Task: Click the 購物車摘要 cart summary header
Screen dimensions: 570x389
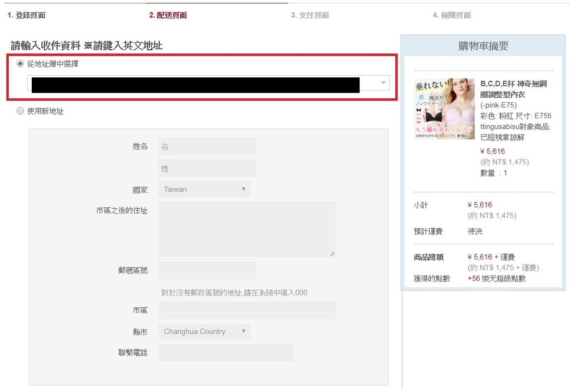Action: (x=483, y=46)
